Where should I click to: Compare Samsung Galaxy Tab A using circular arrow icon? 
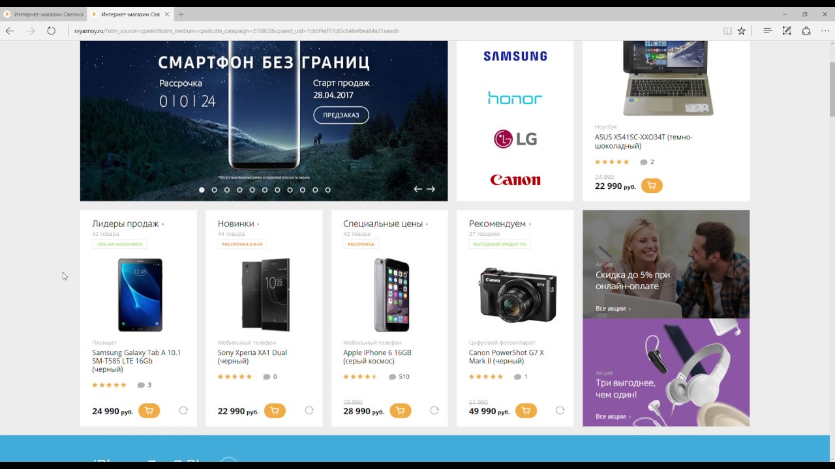click(183, 410)
